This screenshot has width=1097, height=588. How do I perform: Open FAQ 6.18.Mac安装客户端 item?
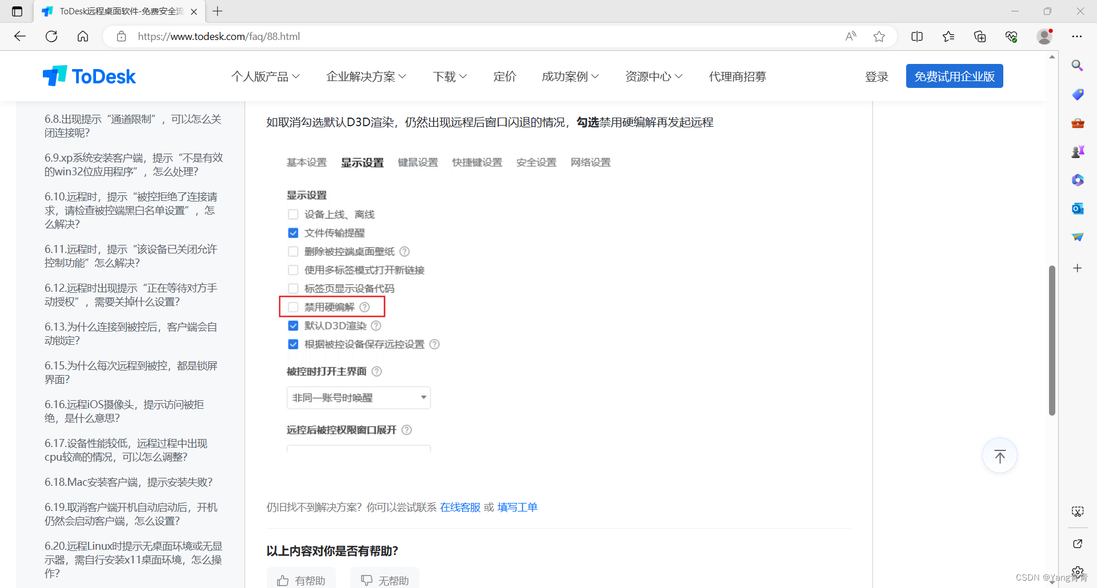tap(129, 482)
